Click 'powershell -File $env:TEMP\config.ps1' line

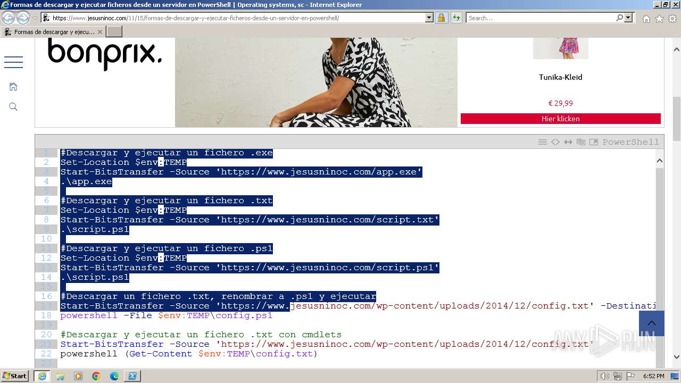pyautogui.click(x=166, y=315)
